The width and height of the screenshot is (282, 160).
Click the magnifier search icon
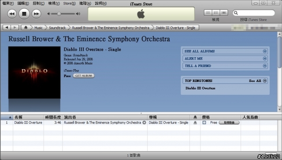(x=236, y=13)
